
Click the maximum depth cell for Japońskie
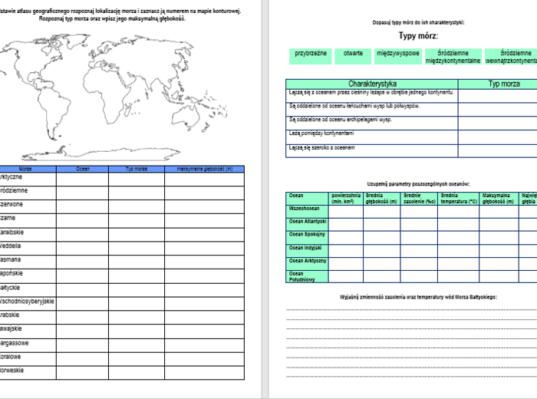(x=204, y=275)
